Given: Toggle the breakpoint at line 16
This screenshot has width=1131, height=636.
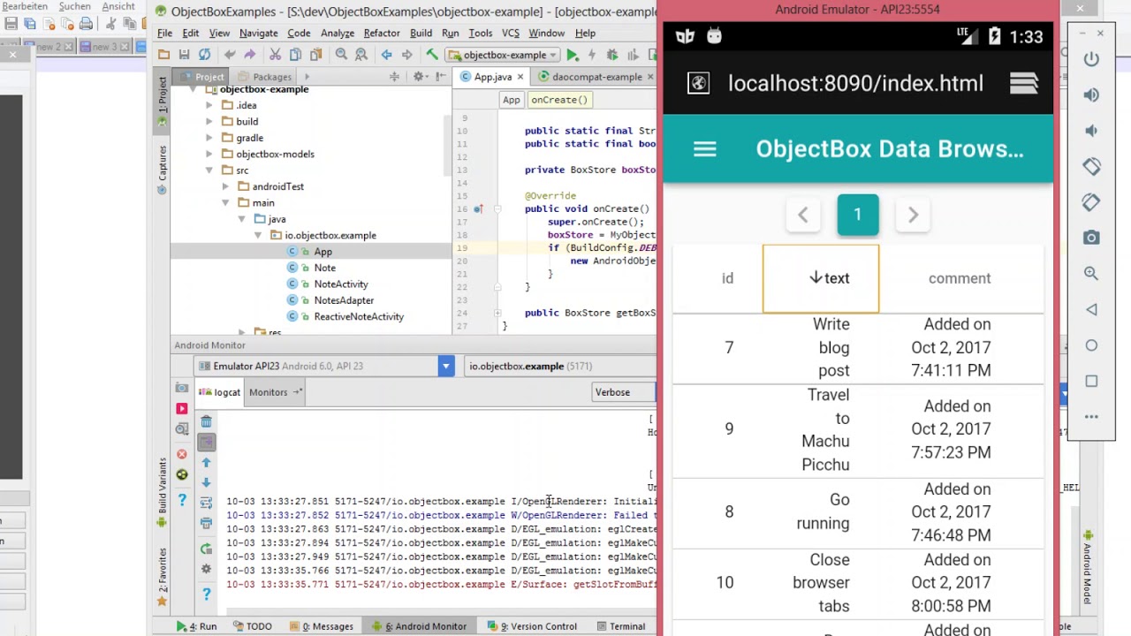Looking at the screenshot, I should 478,209.
